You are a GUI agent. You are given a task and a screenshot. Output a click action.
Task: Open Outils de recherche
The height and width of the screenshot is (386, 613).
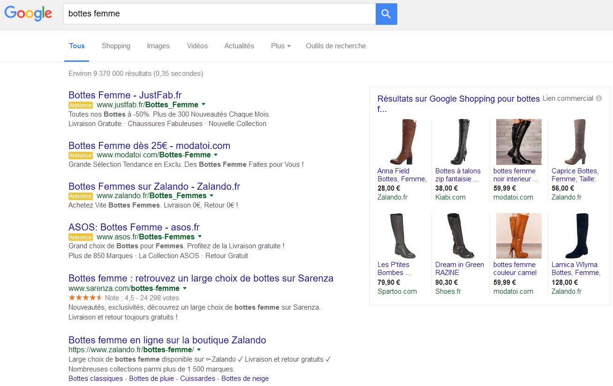point(336,46)
